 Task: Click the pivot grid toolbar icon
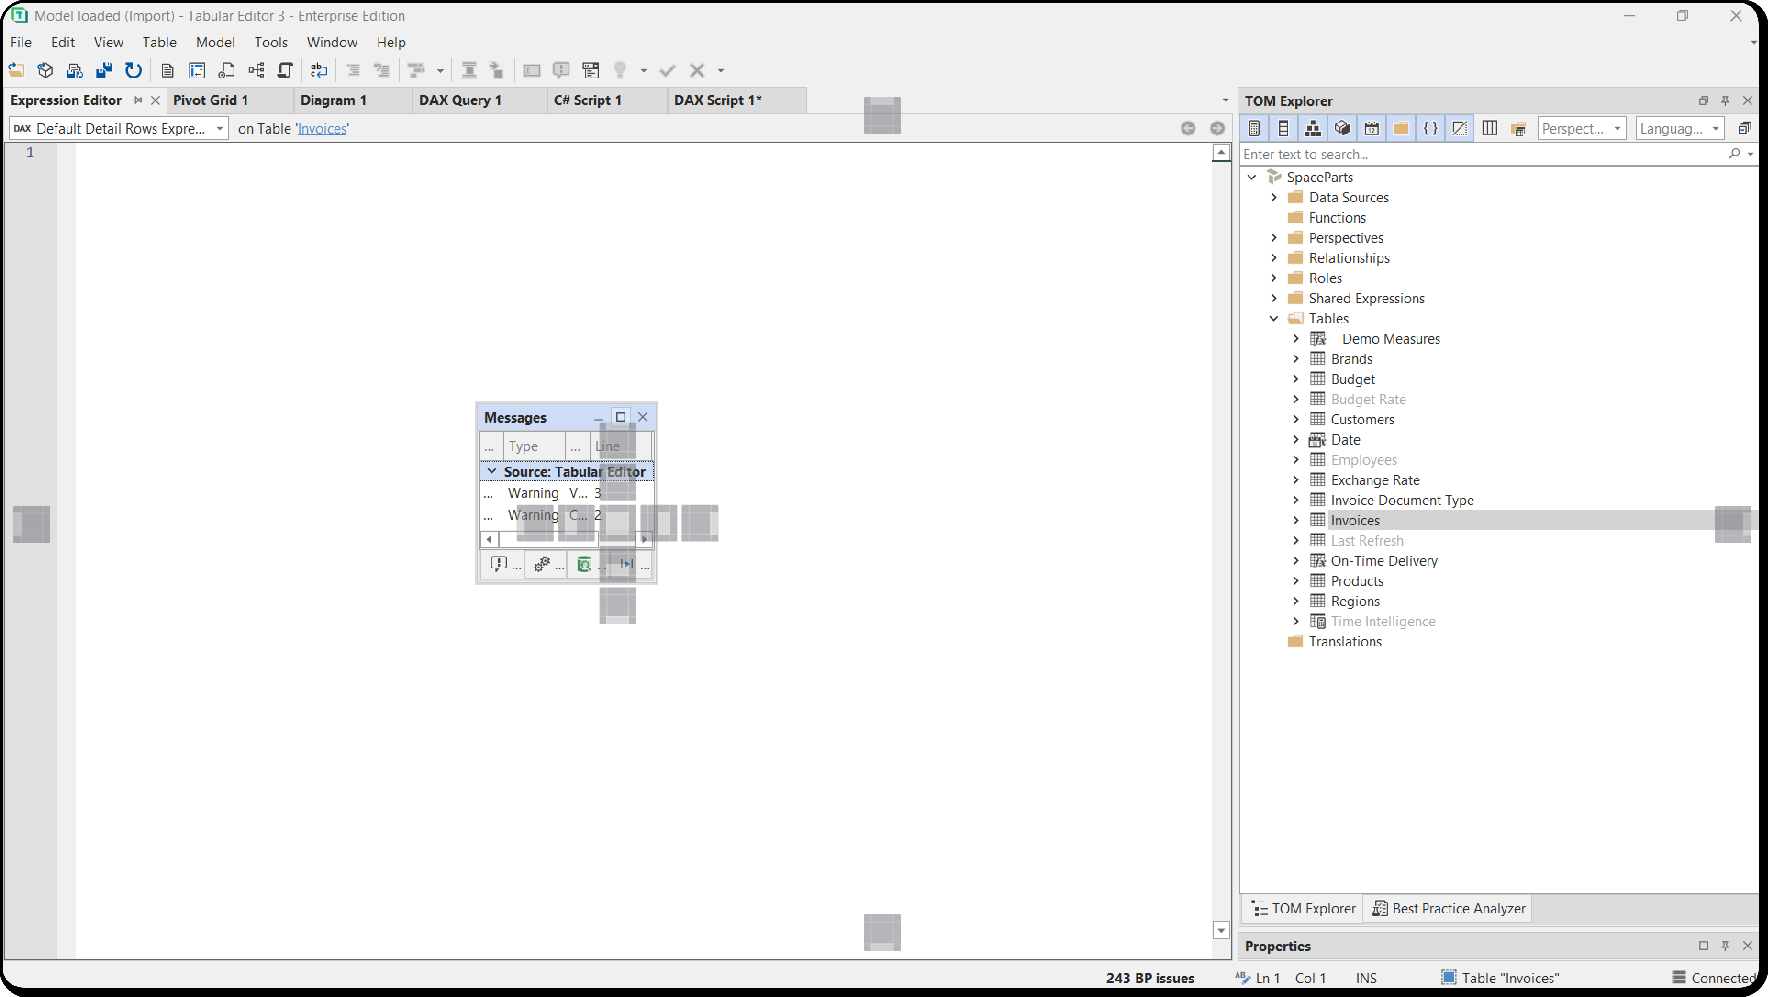click(197, 70)
